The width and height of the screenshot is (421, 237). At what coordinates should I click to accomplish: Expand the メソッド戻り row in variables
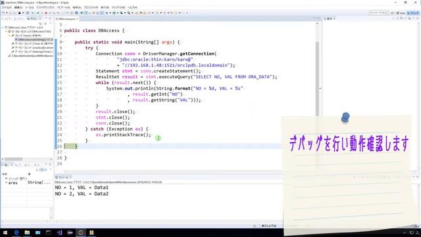6,178
